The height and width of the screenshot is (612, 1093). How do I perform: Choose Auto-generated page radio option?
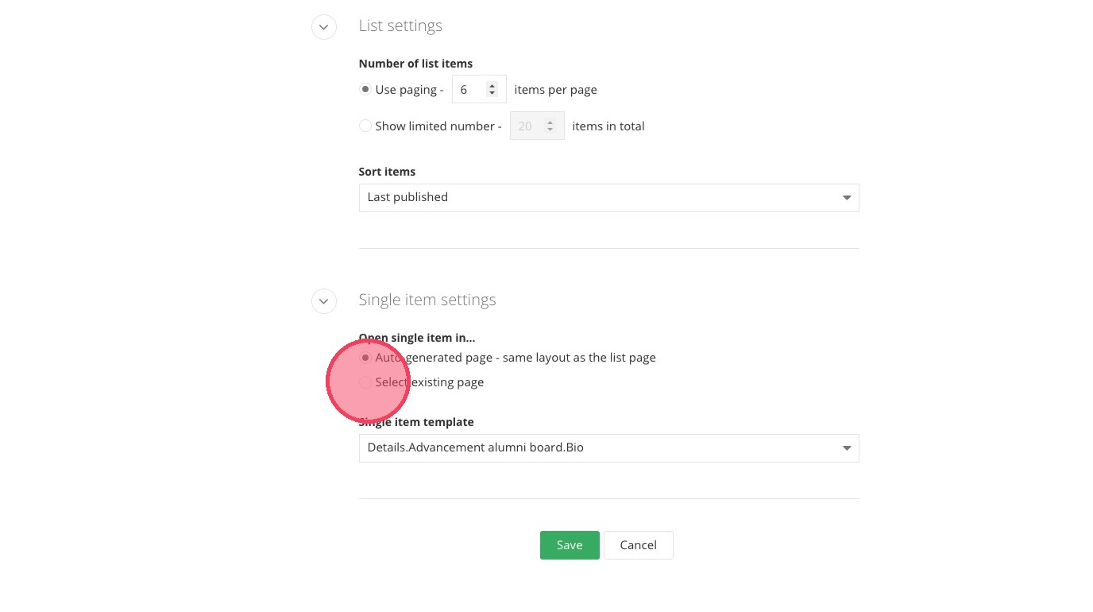pyautogui.click(x=365, y=358)
